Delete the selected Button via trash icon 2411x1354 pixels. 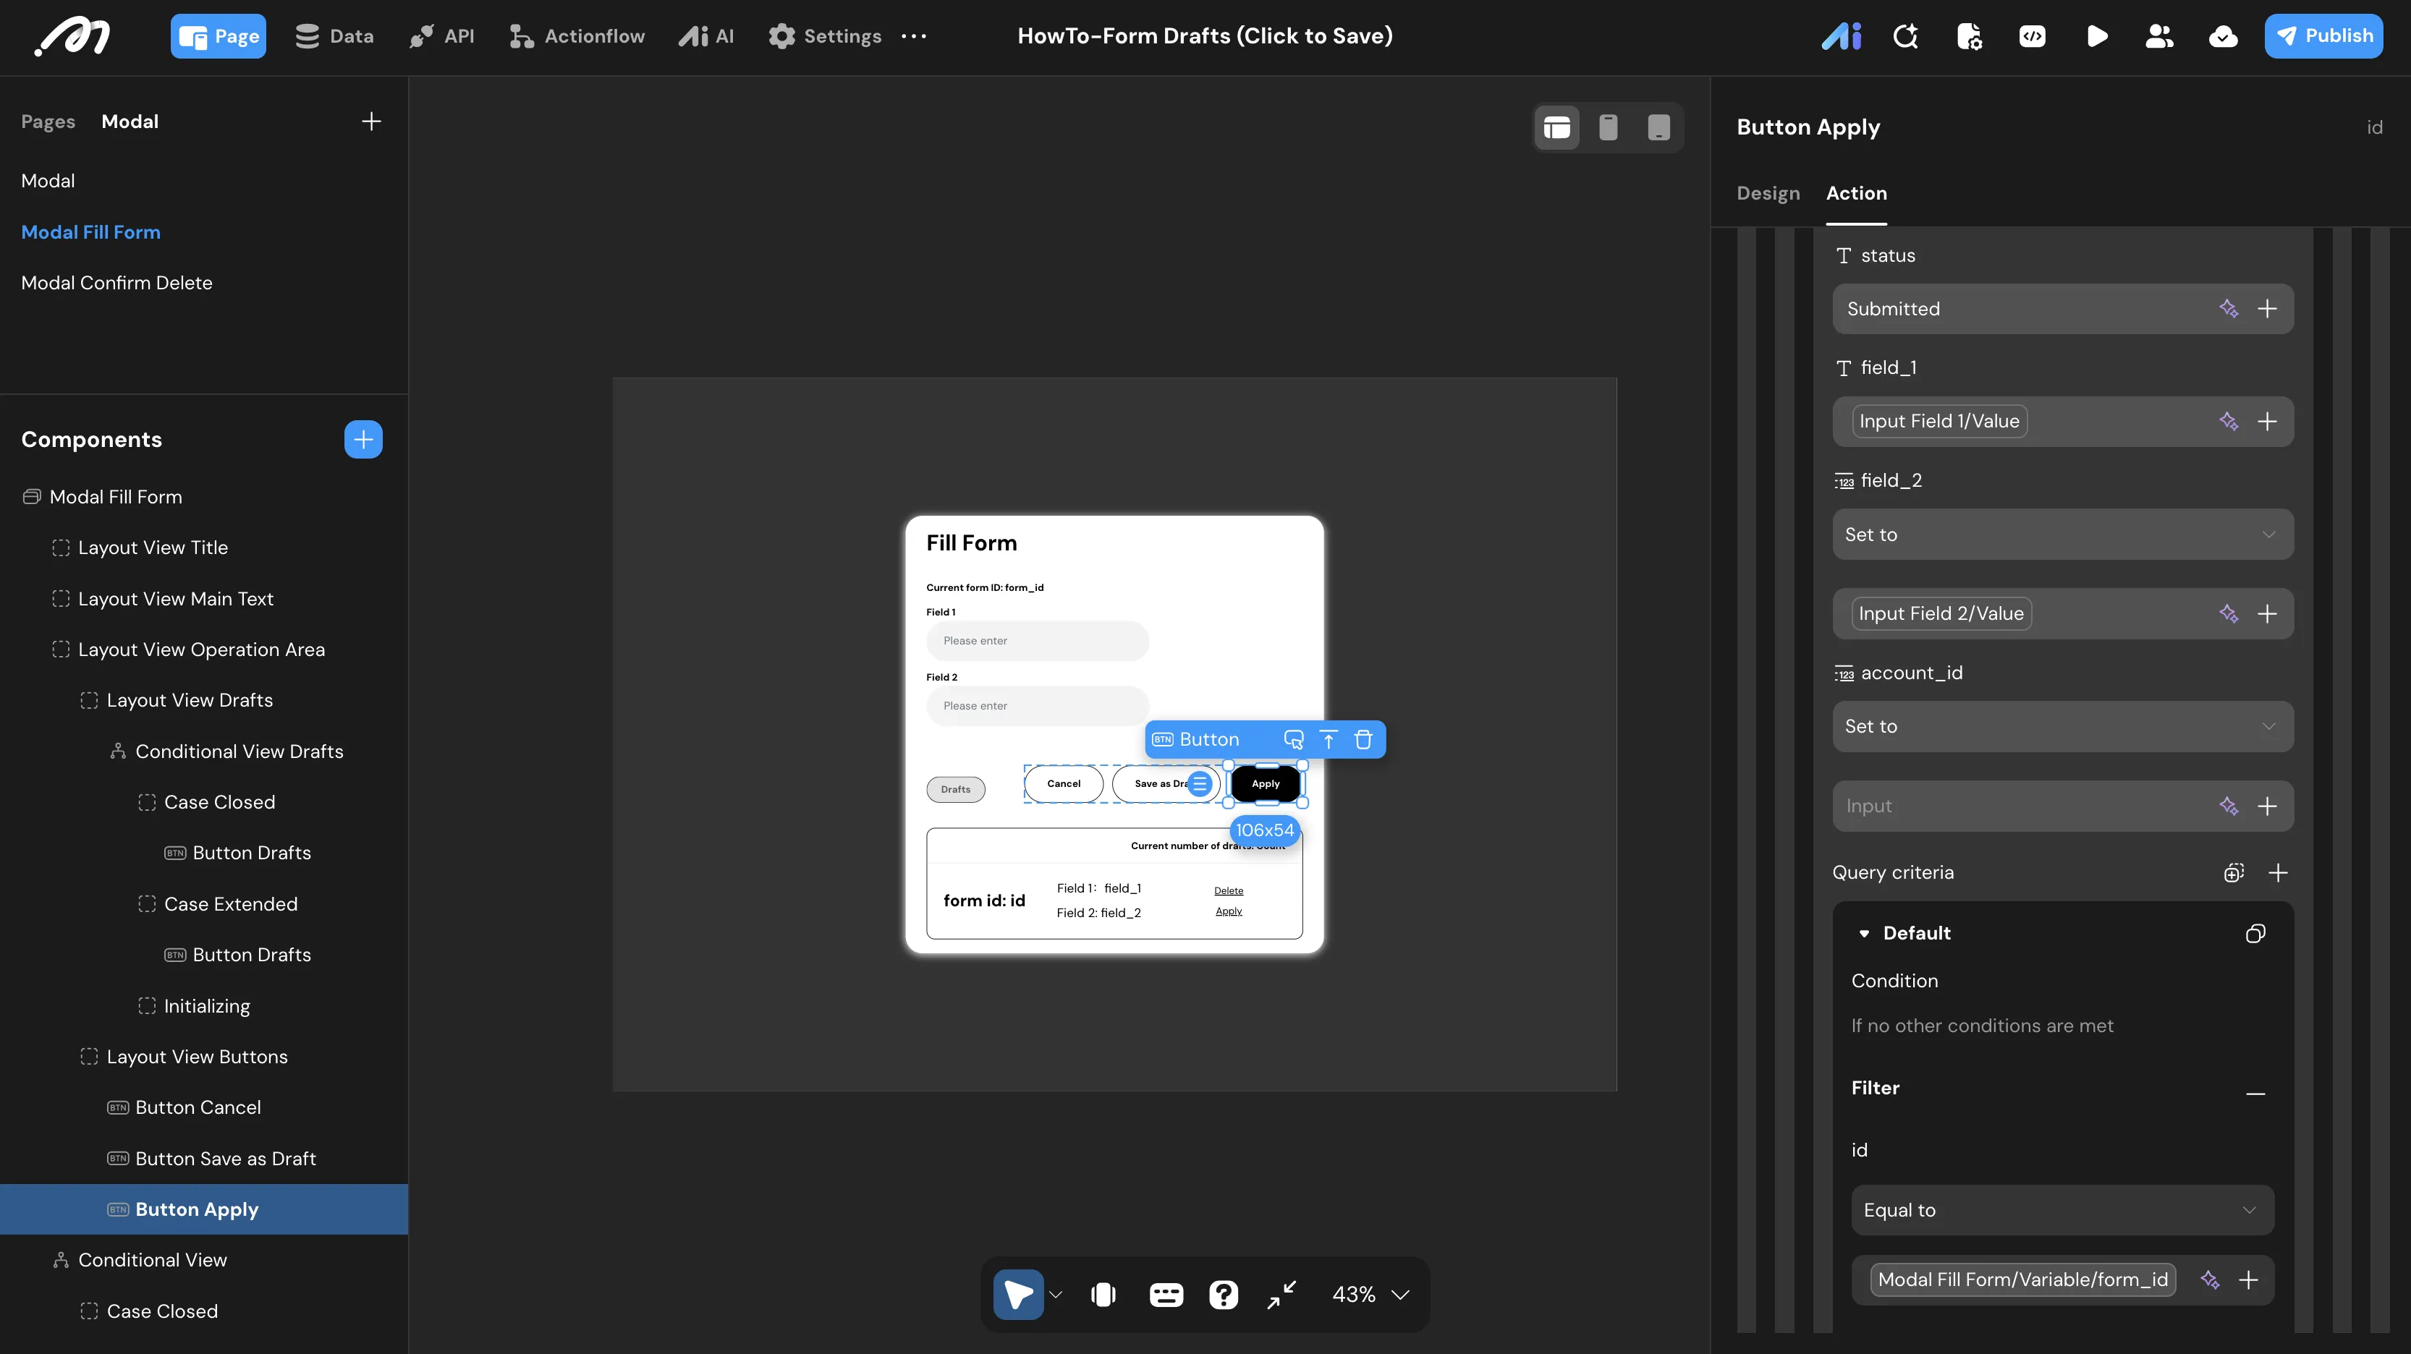pos(1363,740)
